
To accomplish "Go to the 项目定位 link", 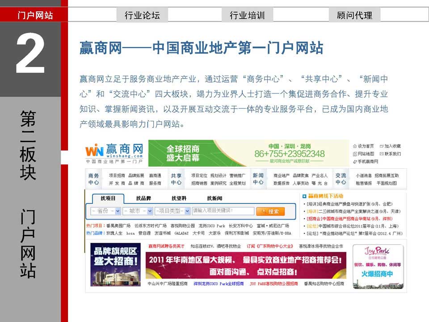I will tap(199, 175).
